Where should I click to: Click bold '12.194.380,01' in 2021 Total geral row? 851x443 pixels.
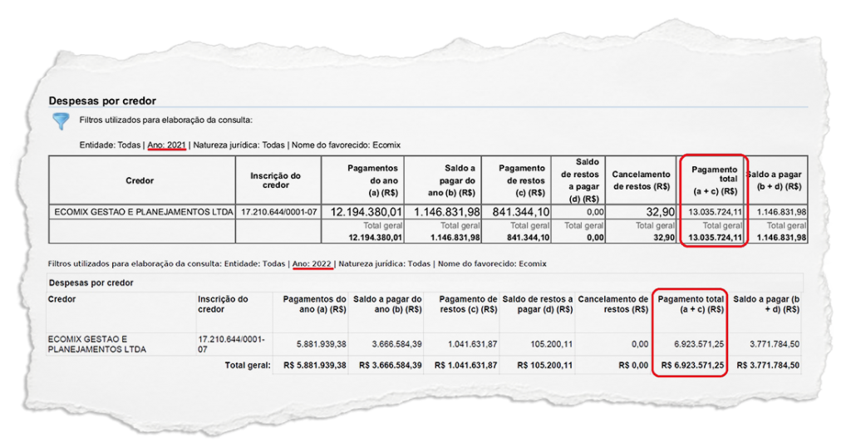click(375, 237)
